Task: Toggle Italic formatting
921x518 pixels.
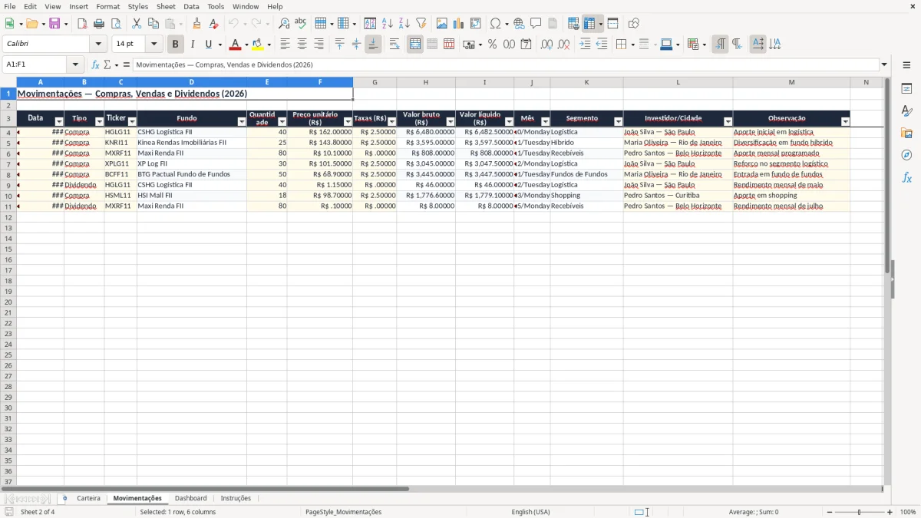Action: click(193, 45)
